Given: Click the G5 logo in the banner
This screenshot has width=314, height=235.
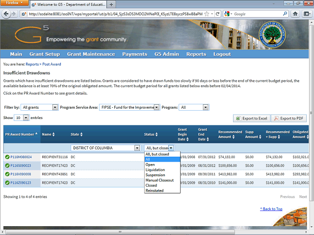Looking at the screenshot, I should coord(31,34).
